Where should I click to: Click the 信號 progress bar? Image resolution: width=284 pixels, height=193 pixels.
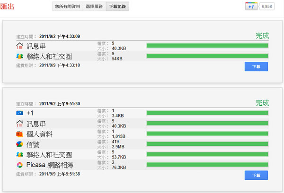[207, 144]
